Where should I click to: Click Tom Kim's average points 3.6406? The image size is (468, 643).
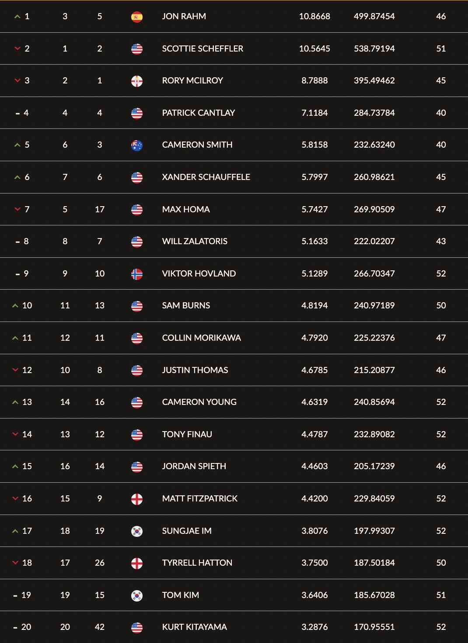pos(314,595)
